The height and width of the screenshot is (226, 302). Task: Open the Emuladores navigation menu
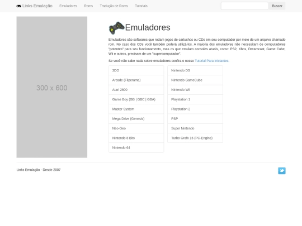click(68, 6)
